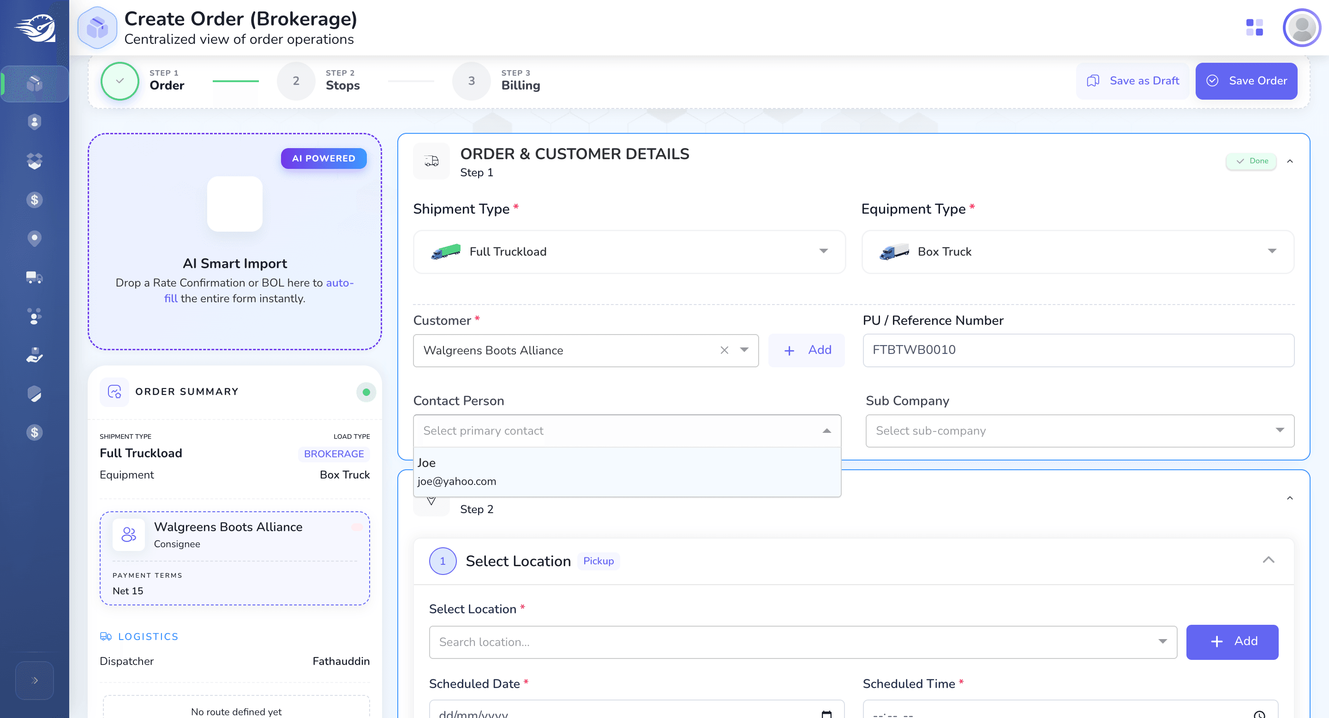
Task: Open the Sub Company dropdown
Action: [x=1079, y=431]
